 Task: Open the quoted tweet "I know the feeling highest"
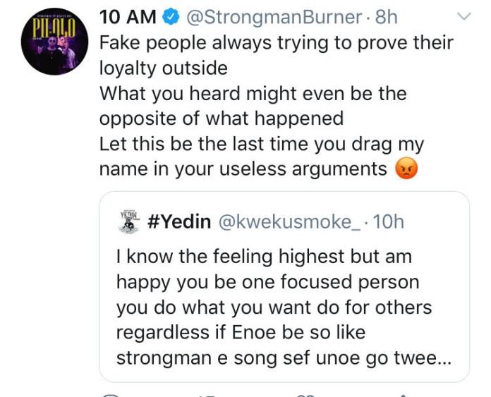(x=284, y=286)
